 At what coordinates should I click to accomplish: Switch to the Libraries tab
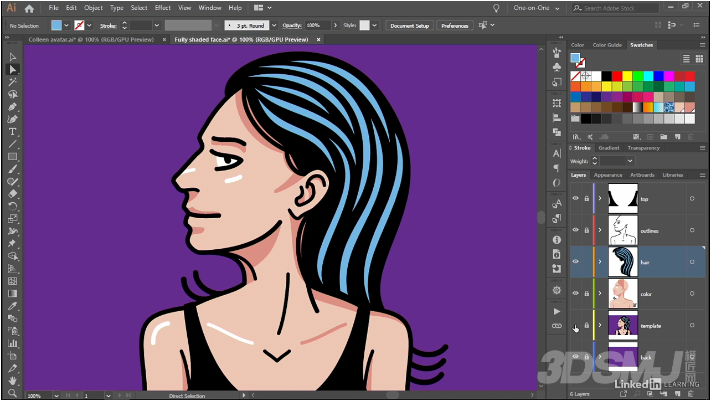coord(673,174)
